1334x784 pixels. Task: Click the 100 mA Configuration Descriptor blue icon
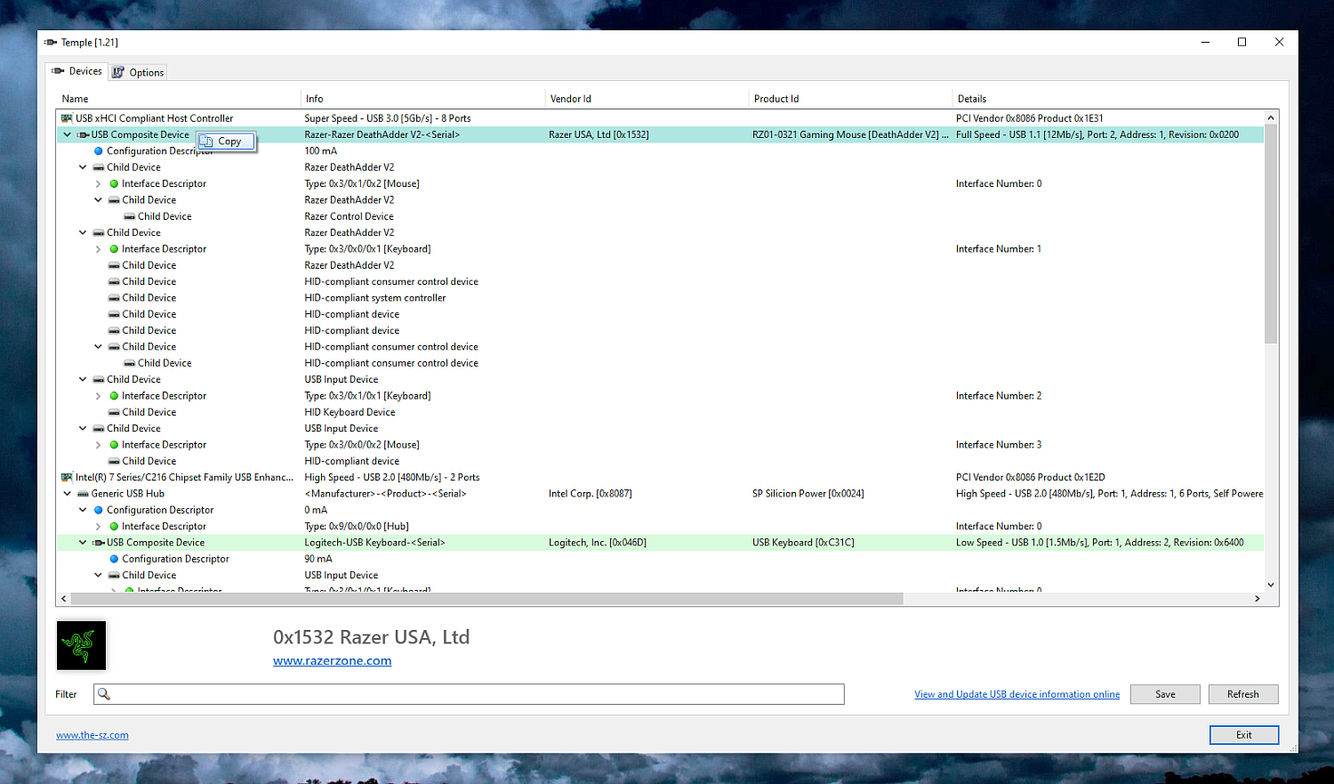[x=99, y=151]
